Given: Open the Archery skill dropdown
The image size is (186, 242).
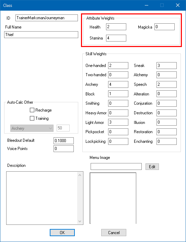Looking at the screenshot, I should (32, 128).
